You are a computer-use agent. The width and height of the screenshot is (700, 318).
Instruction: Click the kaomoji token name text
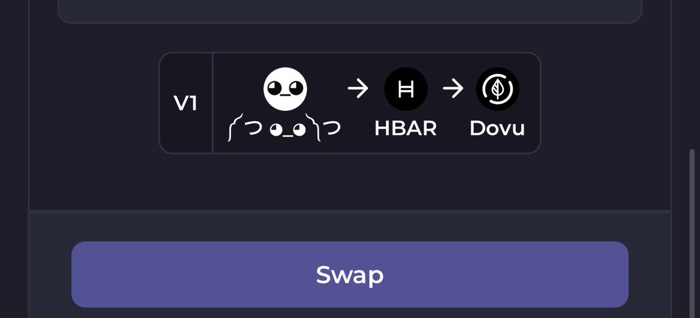pos(284,128)
